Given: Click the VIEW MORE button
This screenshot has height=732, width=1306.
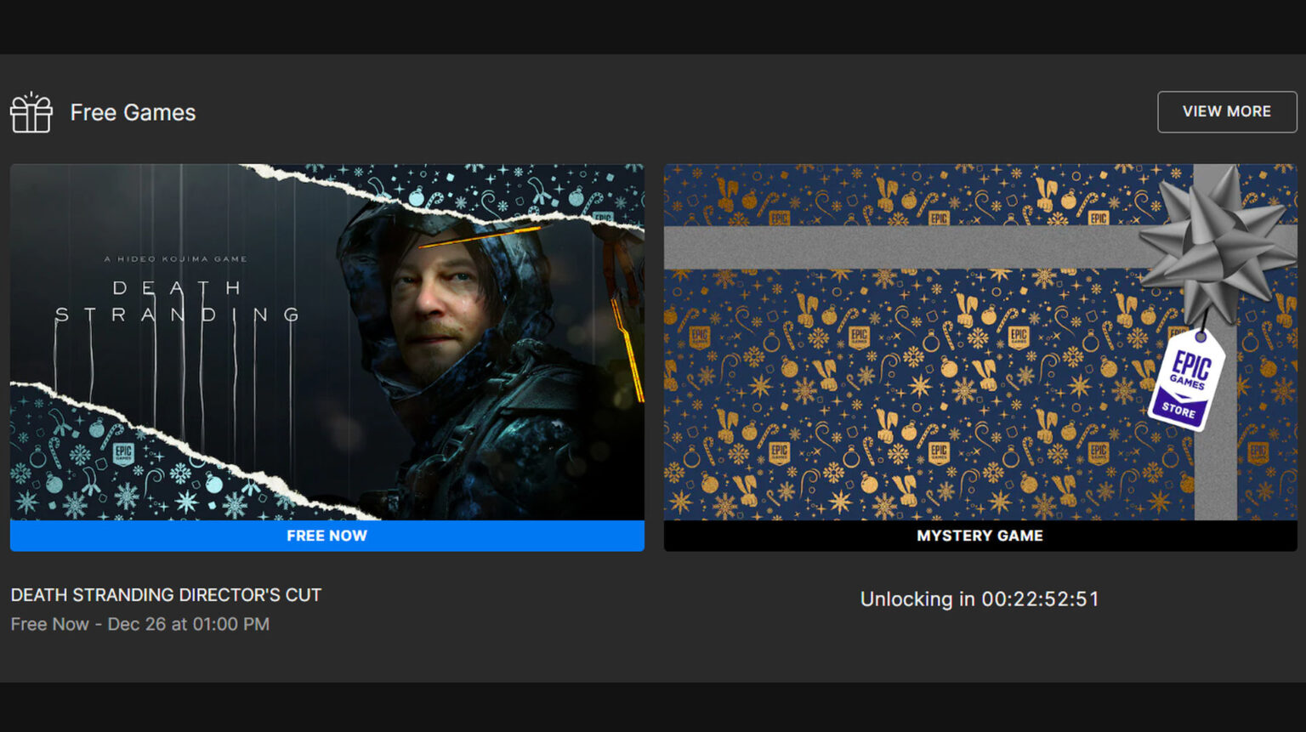Looking at the screenshot, I should (1227, 111).
